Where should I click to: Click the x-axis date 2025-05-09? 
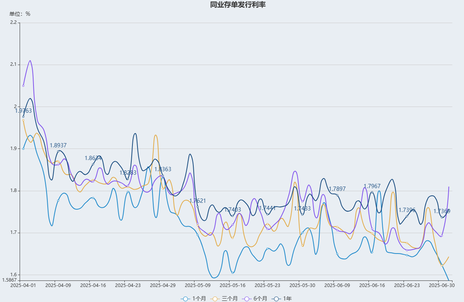tap(198, 285)
